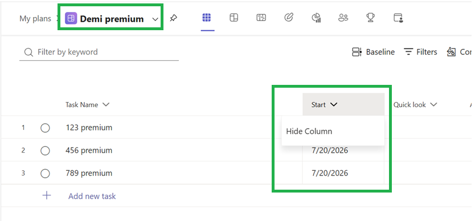
Task: Click the plus icon beside Add new task
Action: [x=46, y=195]
